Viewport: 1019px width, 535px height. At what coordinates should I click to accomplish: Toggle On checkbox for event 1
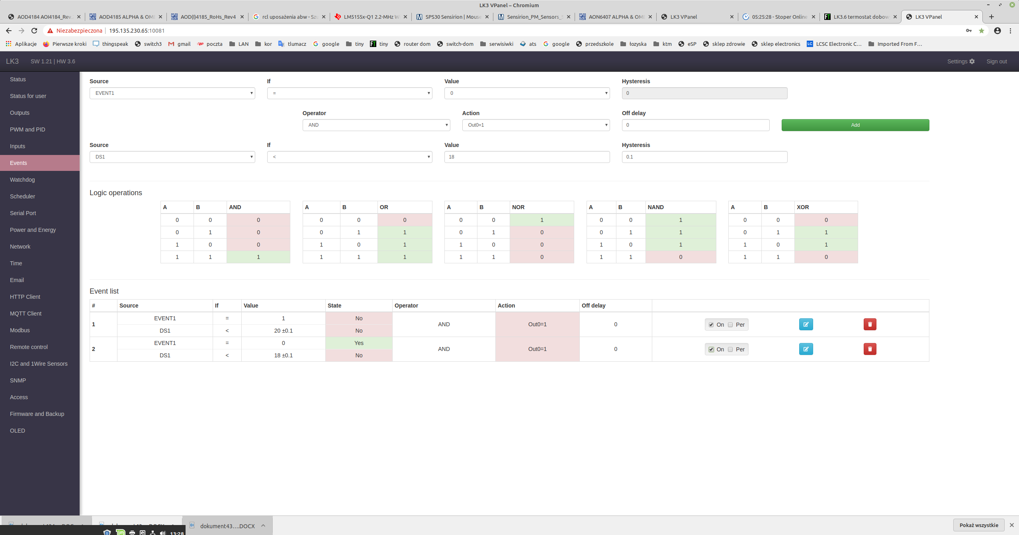coord(711,325)
